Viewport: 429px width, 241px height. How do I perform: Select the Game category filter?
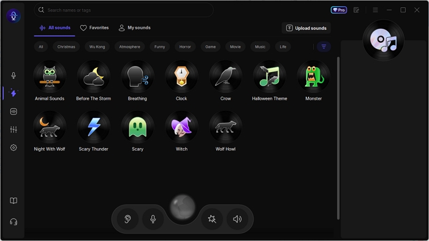pyautogui.click(x=210, y=46)
